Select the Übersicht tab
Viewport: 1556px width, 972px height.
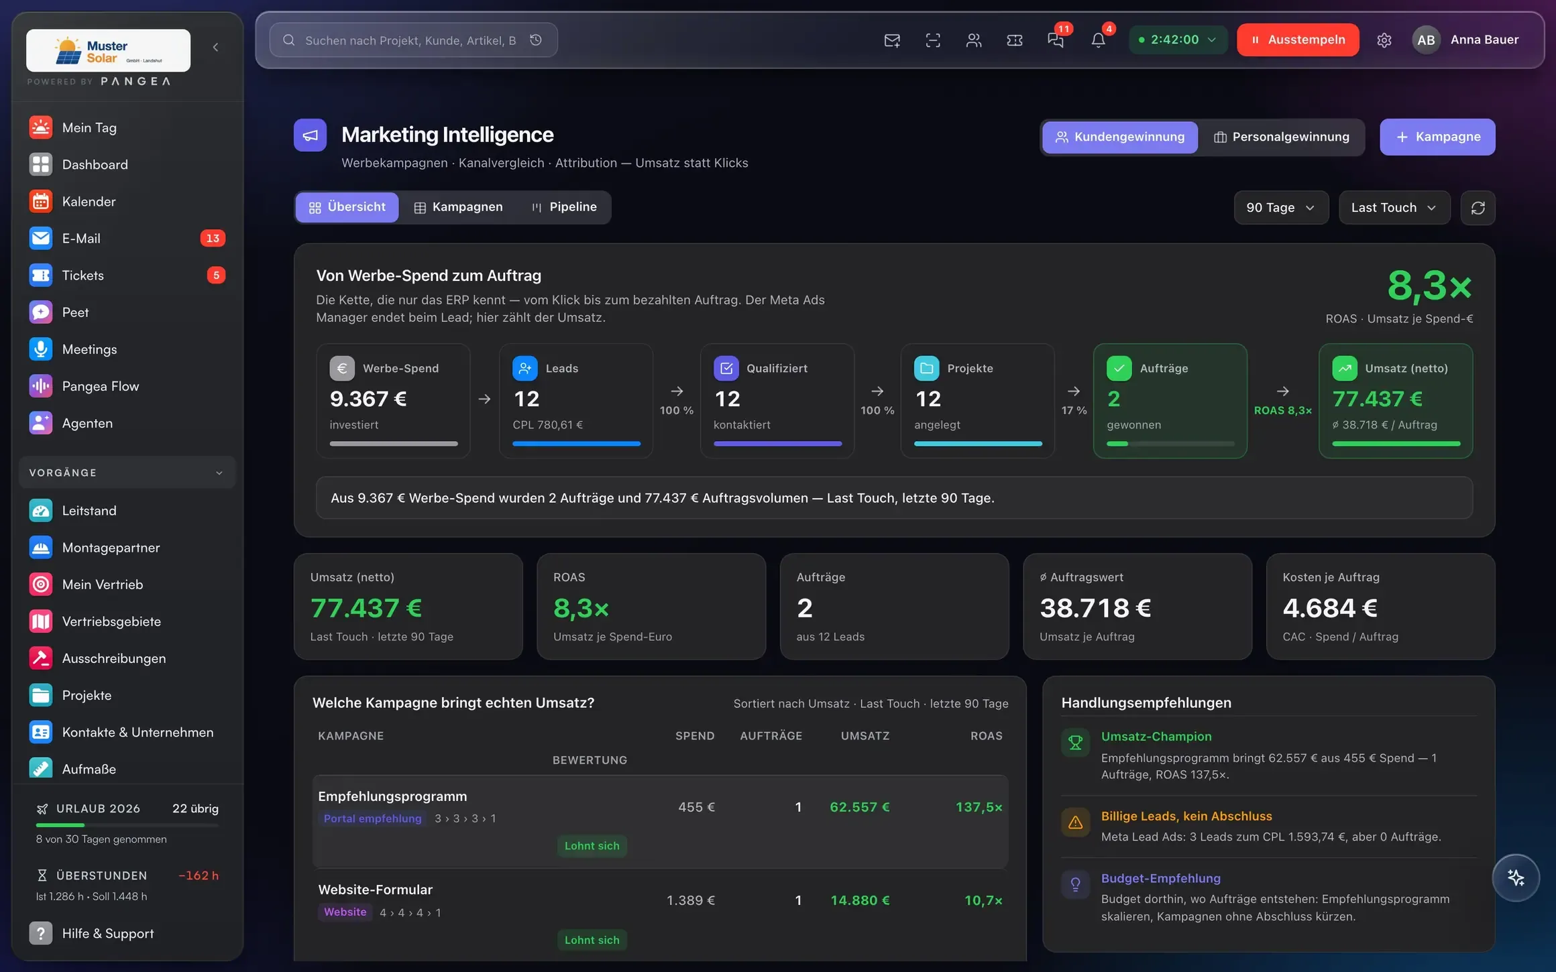click(x=347, y=207)
